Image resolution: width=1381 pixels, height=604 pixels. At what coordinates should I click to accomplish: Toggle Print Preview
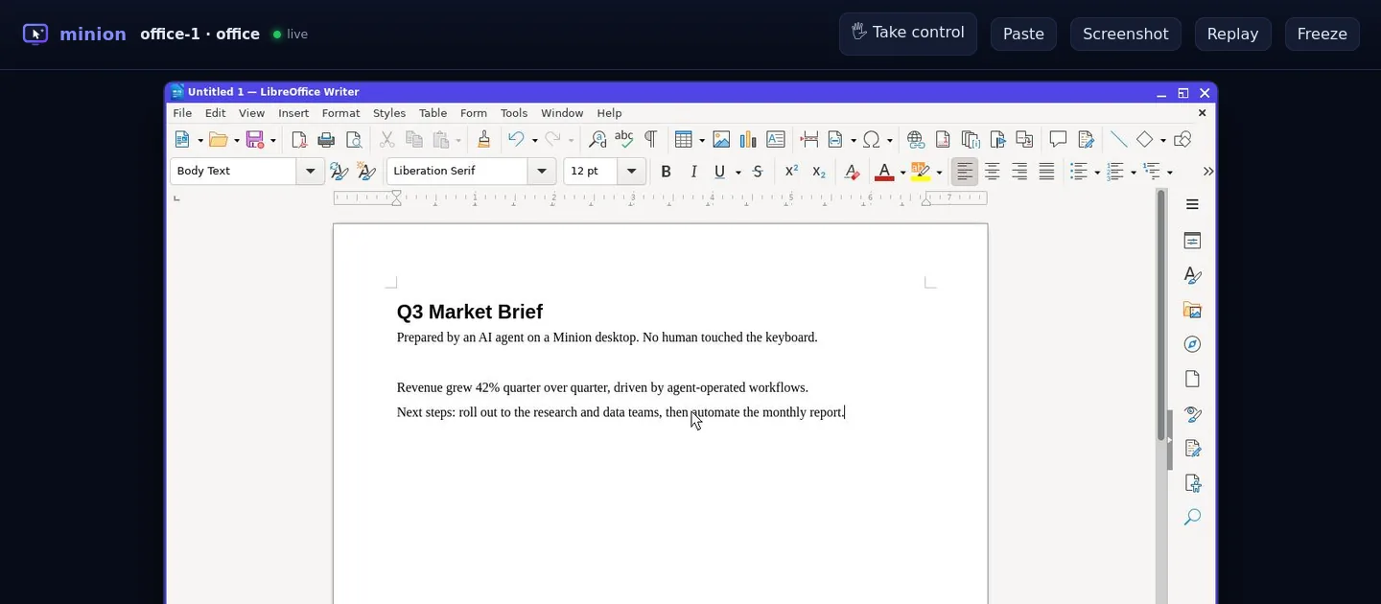(354, 140)
